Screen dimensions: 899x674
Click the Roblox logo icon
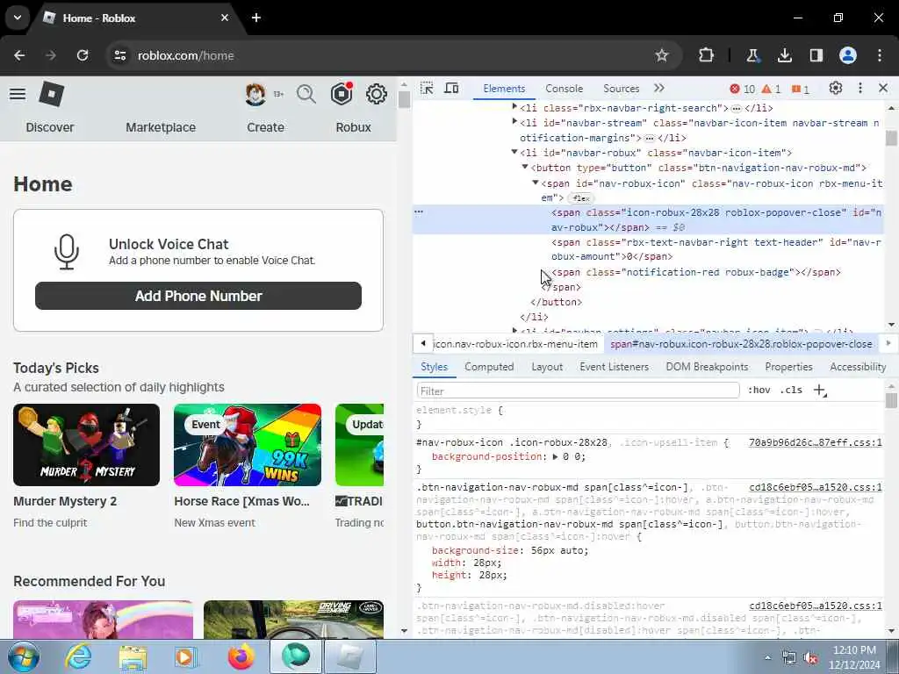(x=52, y=93)
